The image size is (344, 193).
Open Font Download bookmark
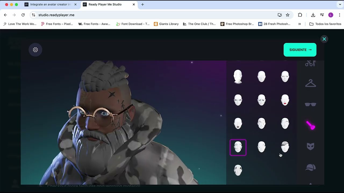133,24
